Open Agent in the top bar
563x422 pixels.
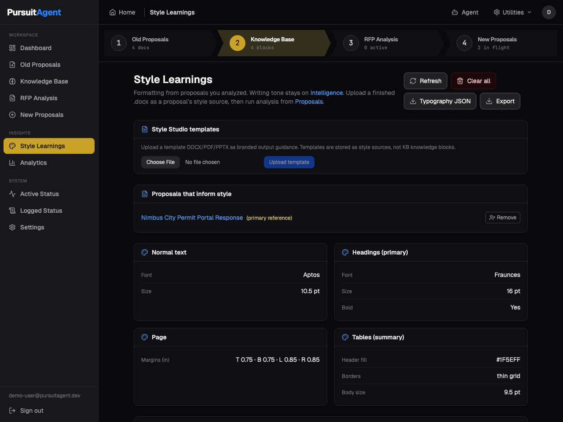(465, 12)
